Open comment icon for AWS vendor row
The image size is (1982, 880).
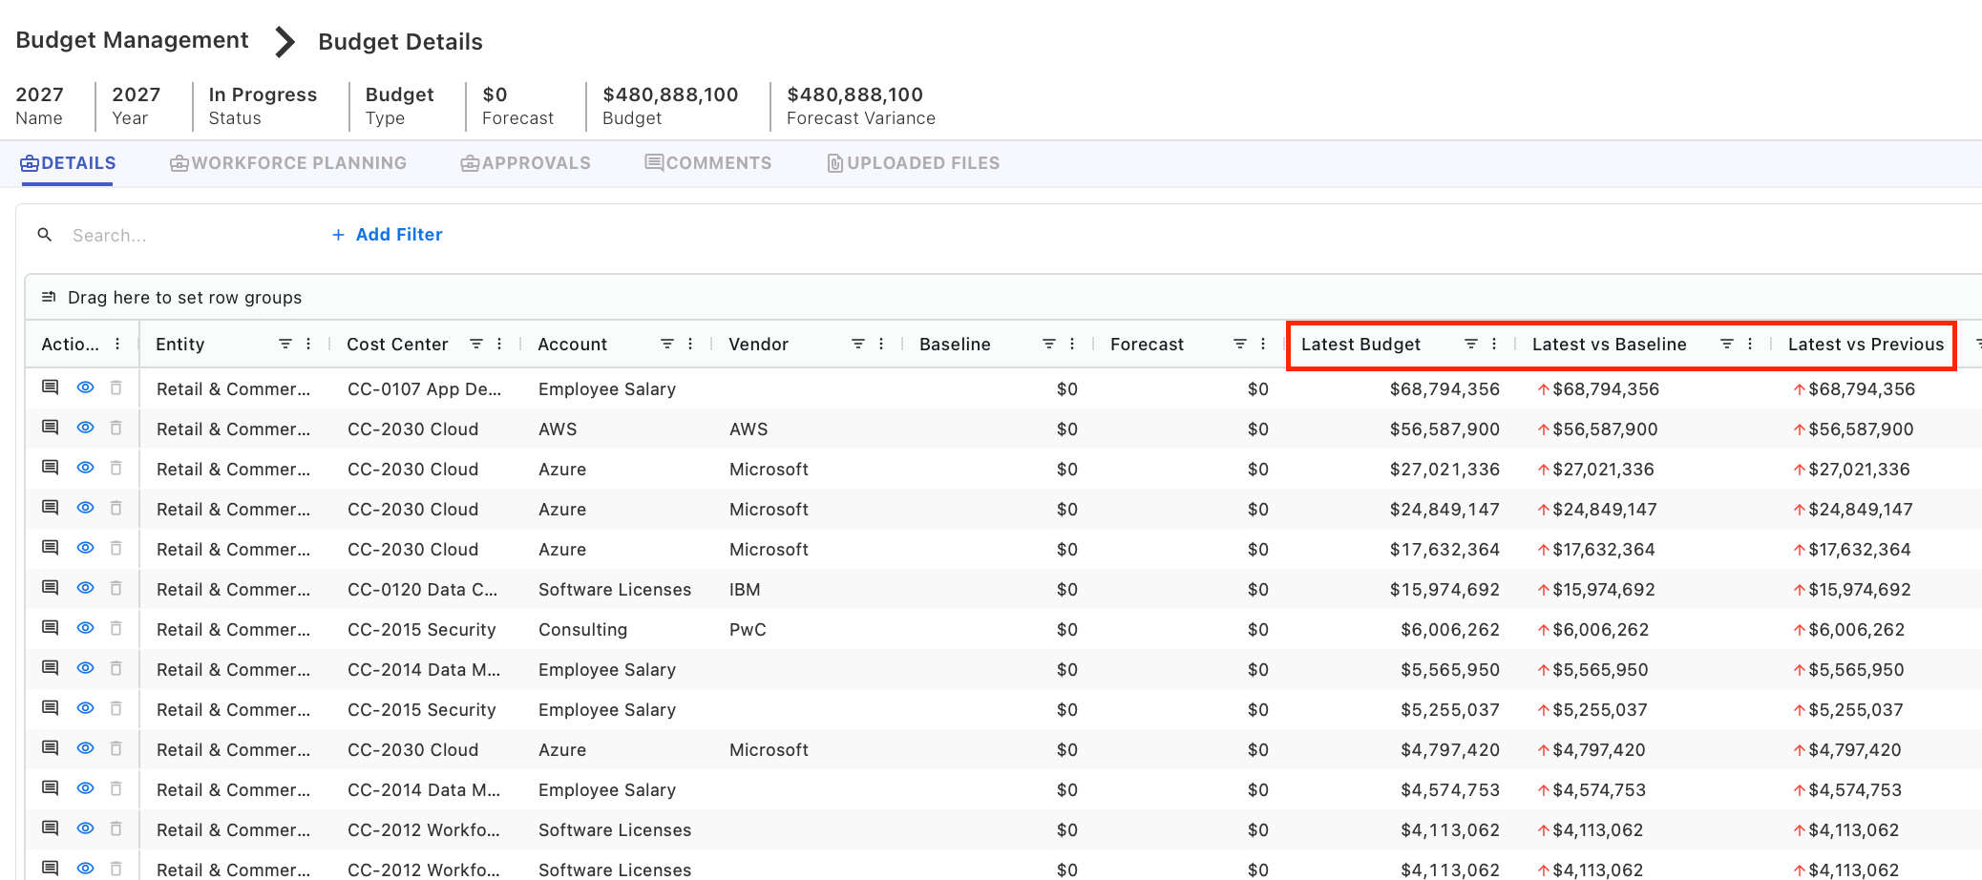51,428
